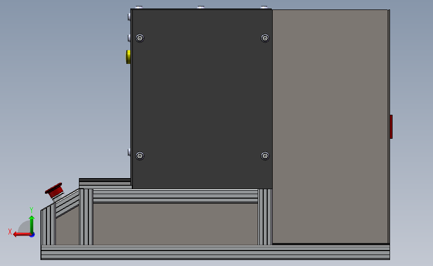Image resolution: width=433 pixels, height=266 pixels.
Task: Select the yellow button on the cabinet side
Action: pyautogui.click(x=128, y=57)
